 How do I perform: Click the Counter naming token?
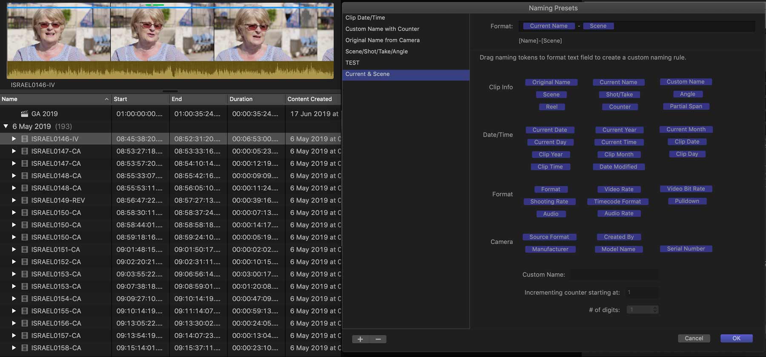click(x=620, y=107)
